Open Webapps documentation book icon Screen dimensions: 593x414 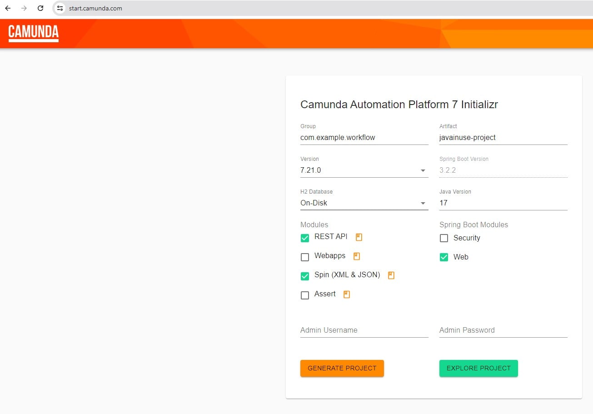click(x=357, y=256)
